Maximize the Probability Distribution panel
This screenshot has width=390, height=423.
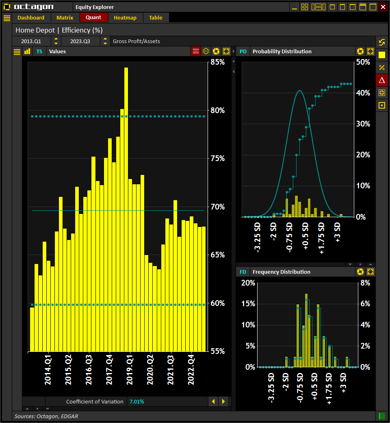pyautogui.click(x=370, y=51)
